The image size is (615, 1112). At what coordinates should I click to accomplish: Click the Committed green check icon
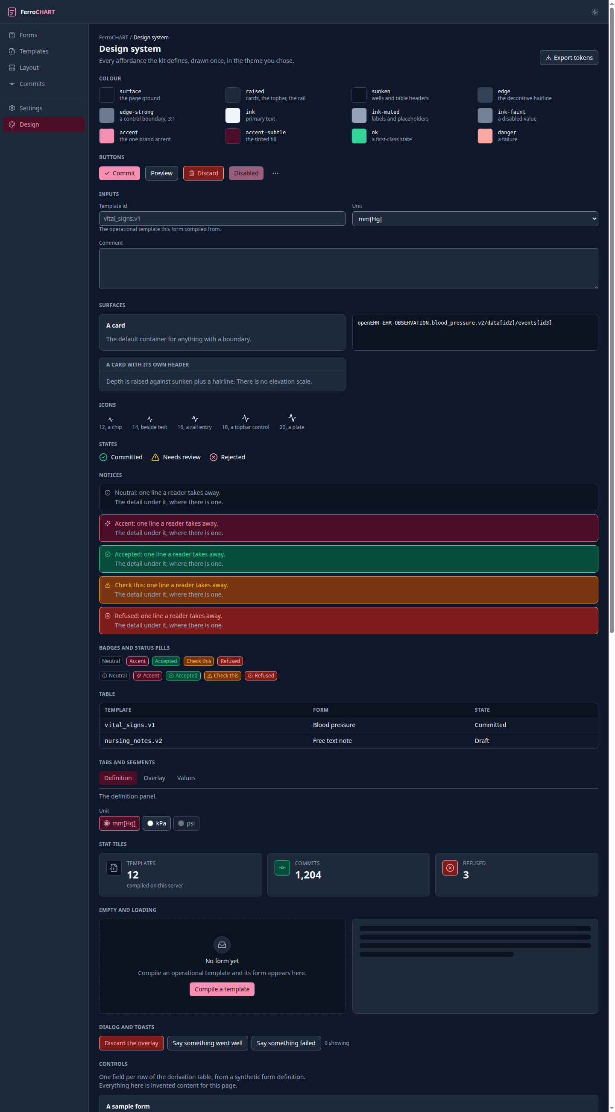pos(103,457)
